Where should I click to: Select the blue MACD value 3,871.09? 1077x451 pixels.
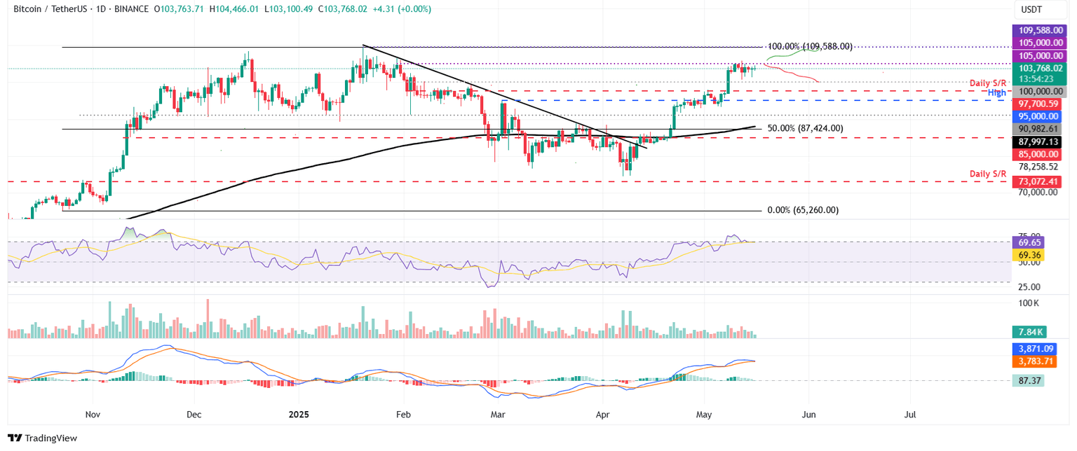(1035, 348)
